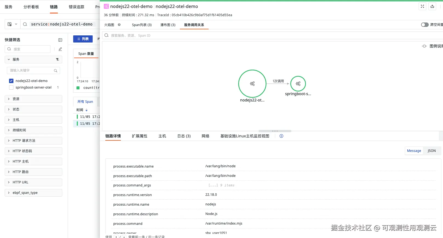443x238 pixels.
Task: Click the process.runtime.version value 22.18.0
Action: [211, 195]
